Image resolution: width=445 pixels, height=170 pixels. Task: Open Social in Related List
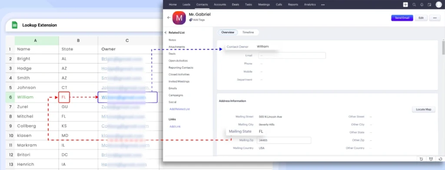pos(173,102)
